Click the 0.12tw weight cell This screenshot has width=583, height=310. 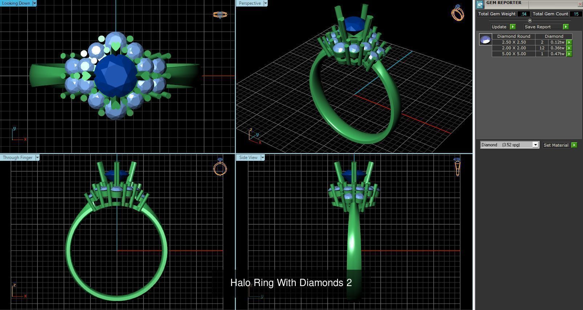coord(557,42)
